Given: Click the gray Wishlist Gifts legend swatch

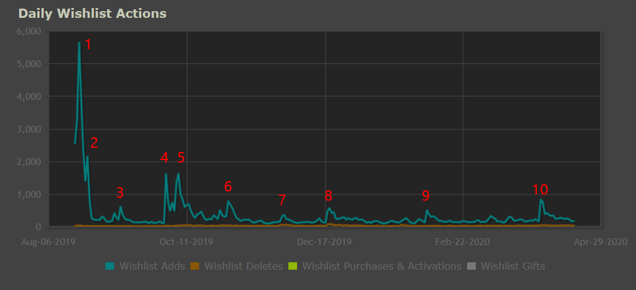Looking at the screenshot, I should tap(471, 266).
